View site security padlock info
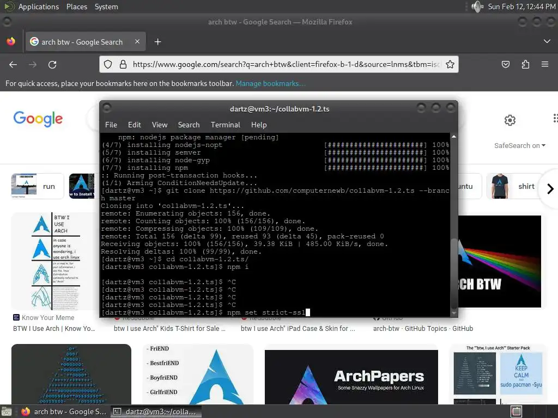Screen dimensions: 558x418 click(x=123, y=64)
